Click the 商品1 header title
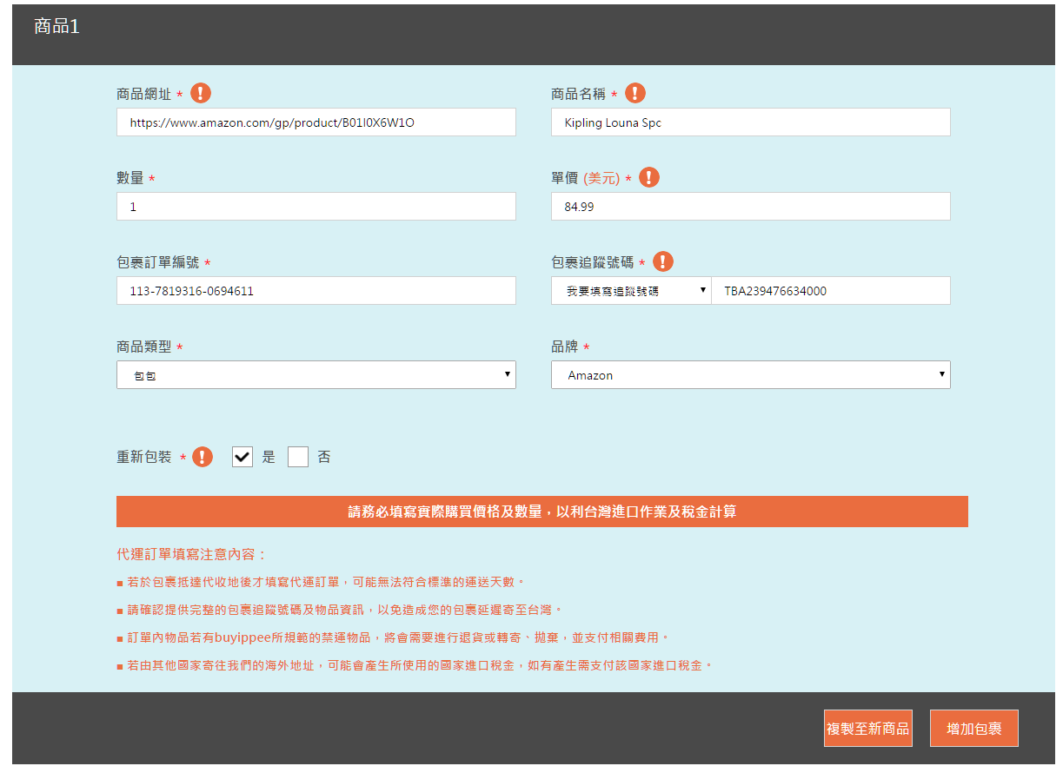 (x=56, y=26)
